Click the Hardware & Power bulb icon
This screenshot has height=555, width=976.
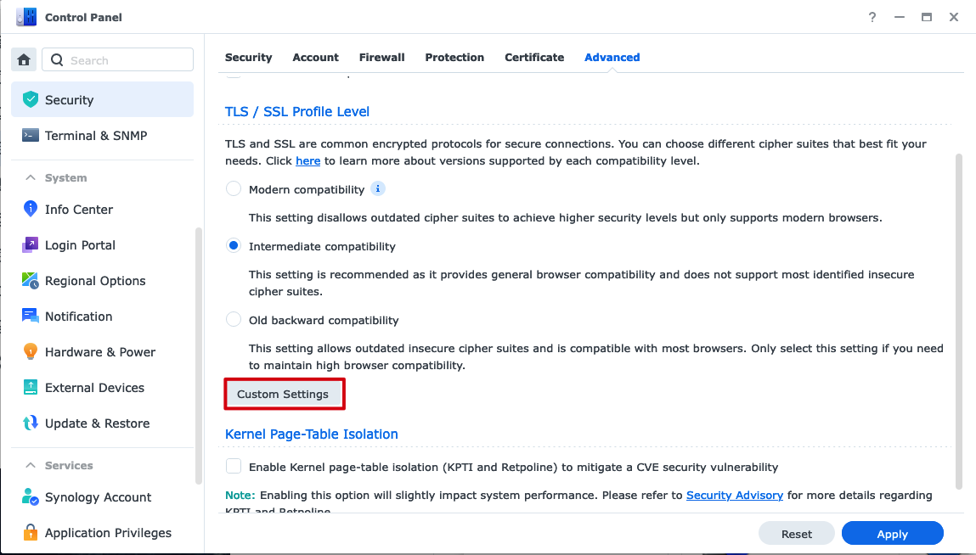point(31,351)
